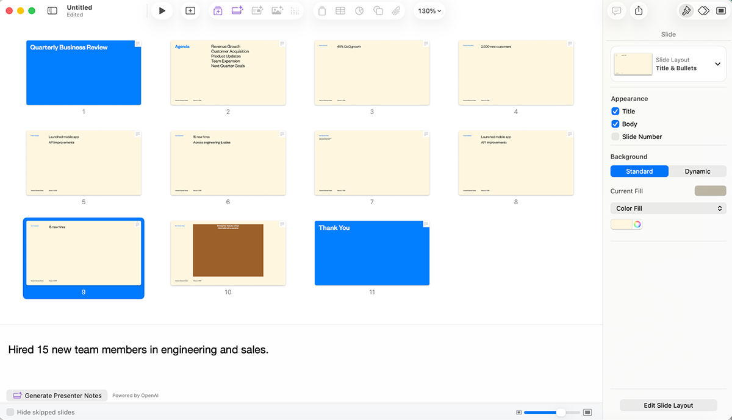Viewport: 732px width, 420px height.
Task: Switch to the Animate panel
Action: point(703,10)
